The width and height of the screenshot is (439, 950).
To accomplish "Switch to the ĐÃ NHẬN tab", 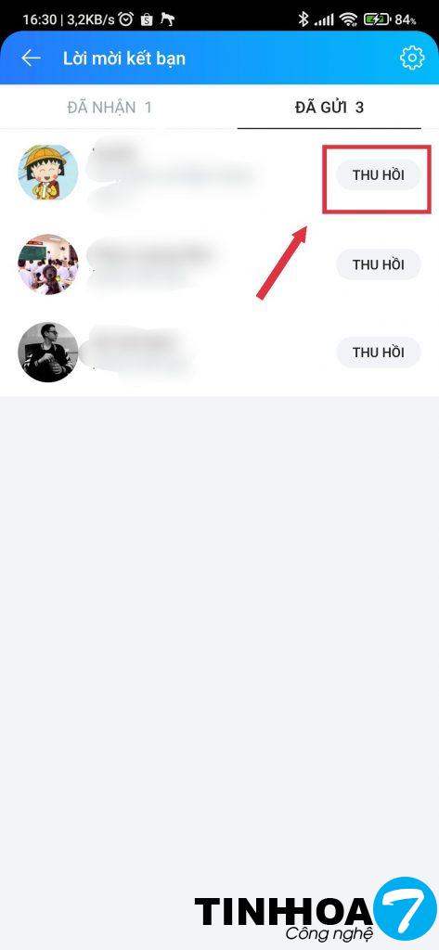I will pyautogui.click(x=110, y=108).
